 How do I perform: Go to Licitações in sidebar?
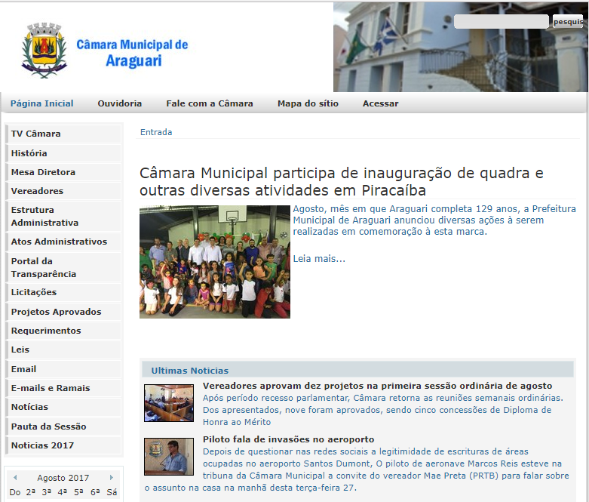click(x=34, y=292)
